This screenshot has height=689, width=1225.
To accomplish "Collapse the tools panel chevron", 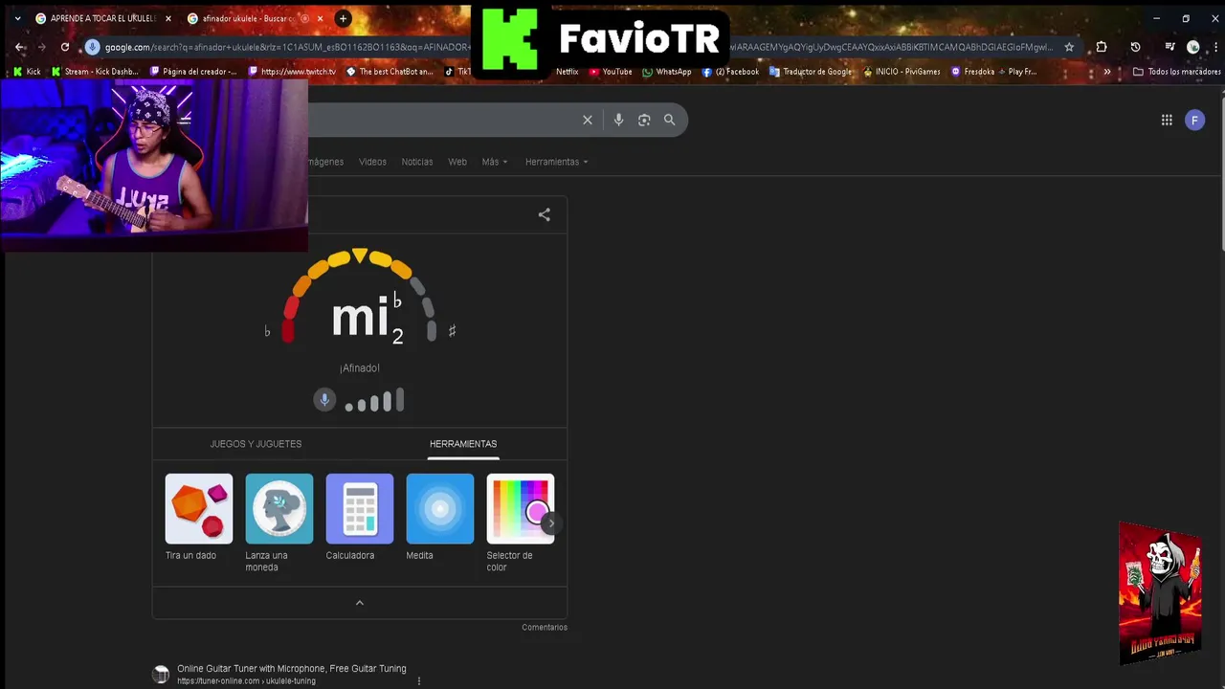I will click(x=360, y=603).
